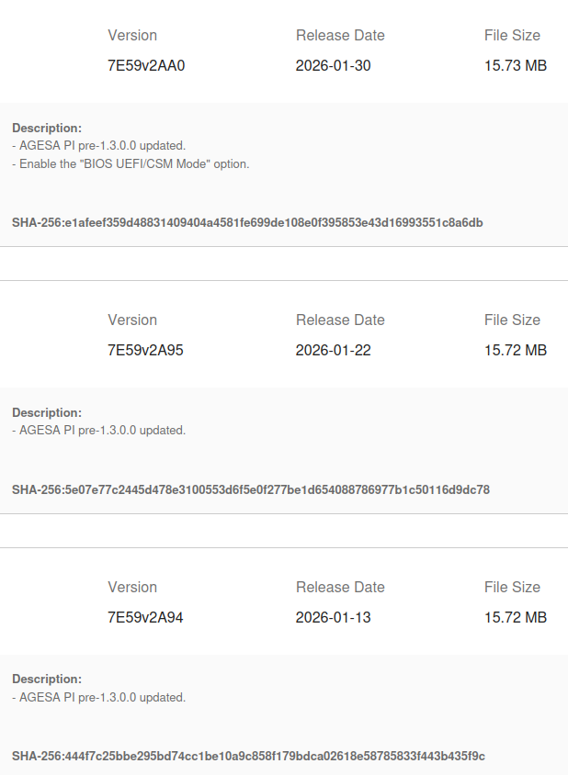Select the SHA-256 hash starting with 5e07e77c
This screenshot has width=568, height=775.
point(250,489)
